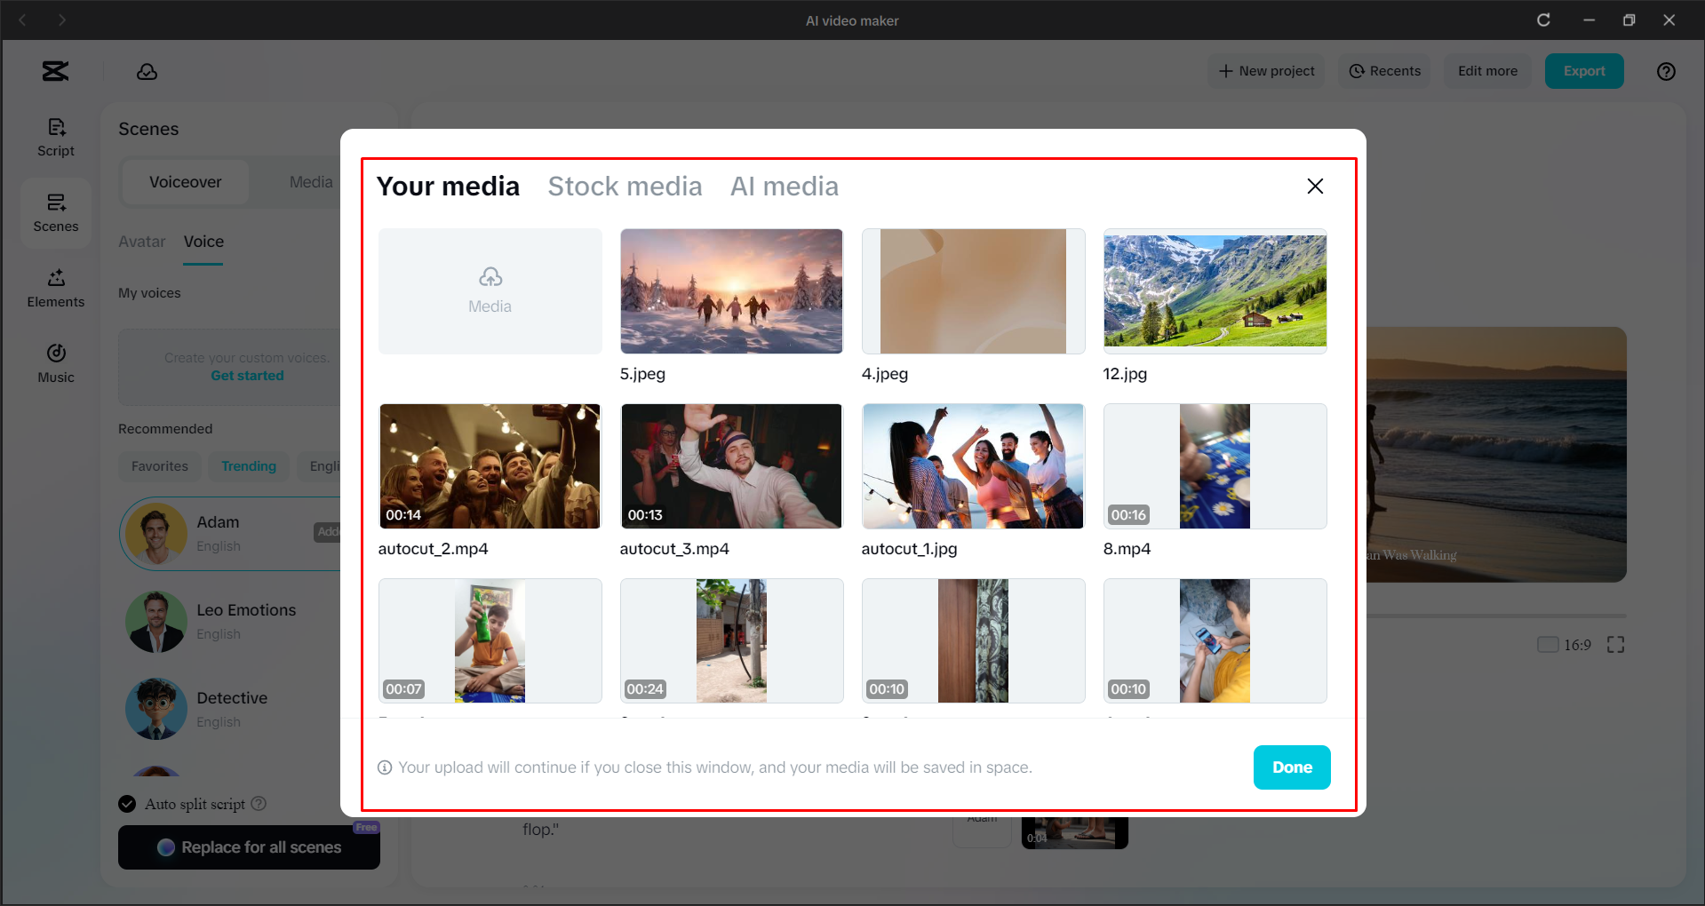Click the autocut_2.mp4 file name
This screenshot has width=1705, height=906.
pos(433,549)
